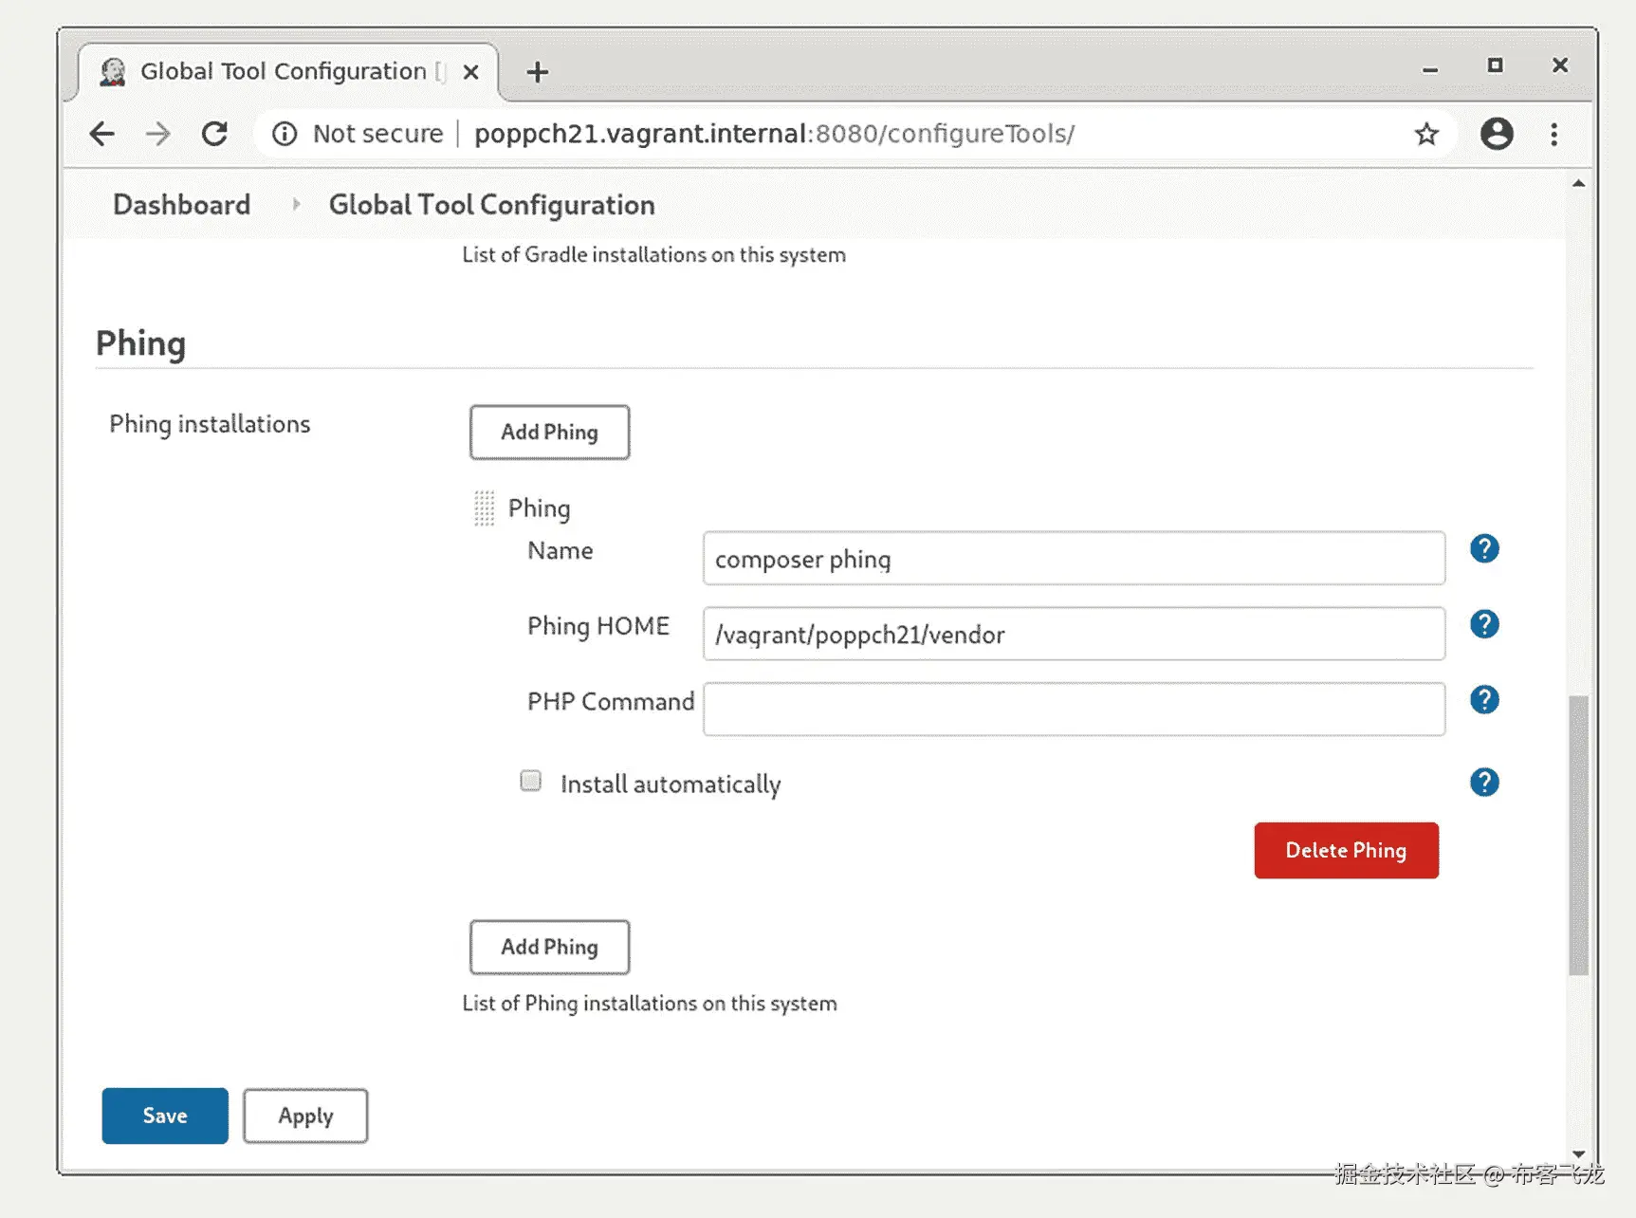This screenshot has width=1636, height=1218.
Task: Open the browser profile account icon
Action: 1497,134
